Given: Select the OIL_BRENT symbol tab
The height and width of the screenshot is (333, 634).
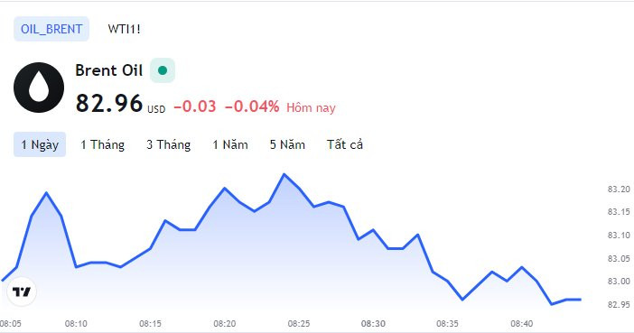Looking at the screenshot, I should pos(51,29).
